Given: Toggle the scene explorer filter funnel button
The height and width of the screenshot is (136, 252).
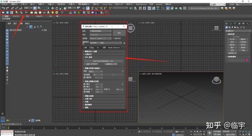Looking at the screenshot, I should (x=31, y=27).
